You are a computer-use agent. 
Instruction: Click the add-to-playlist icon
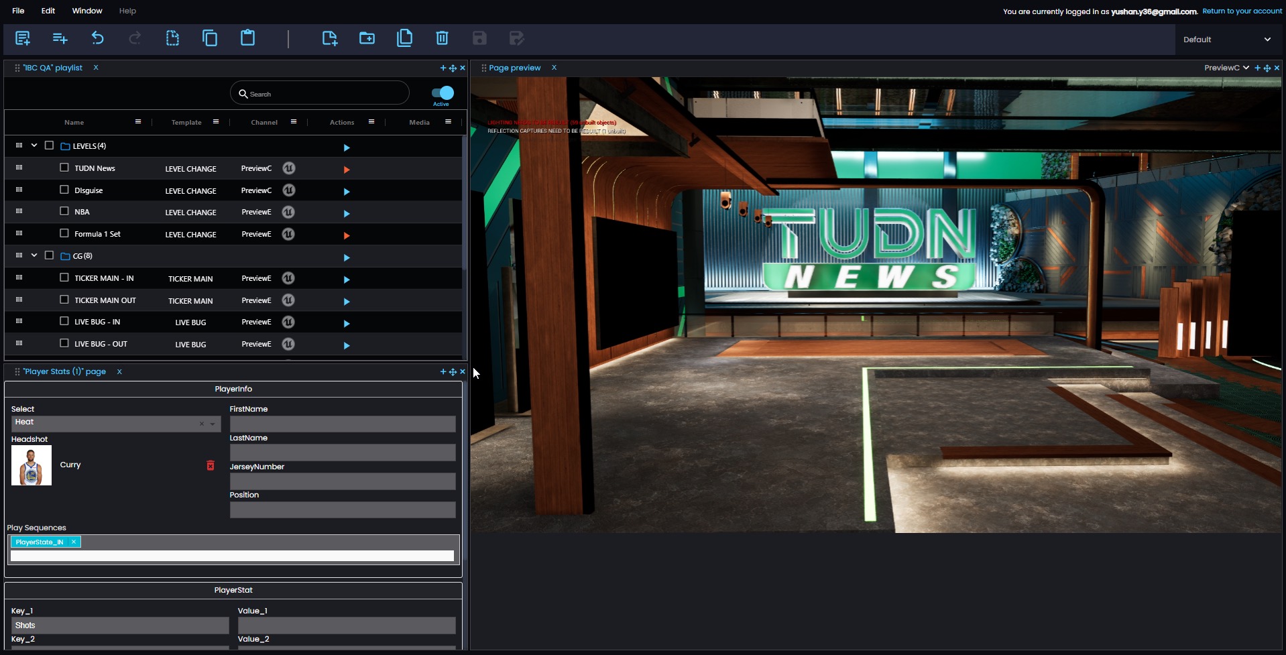point(60,38)
